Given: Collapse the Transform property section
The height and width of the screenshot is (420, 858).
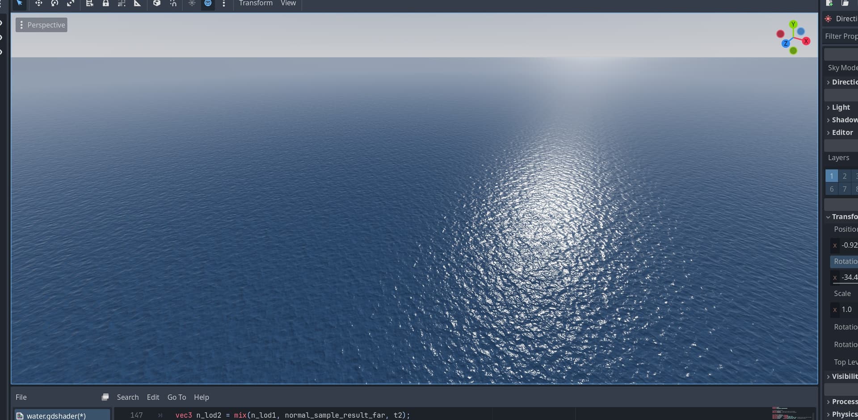Looking at the screenshot, I should pyautogui.click(x=842, y=217).
